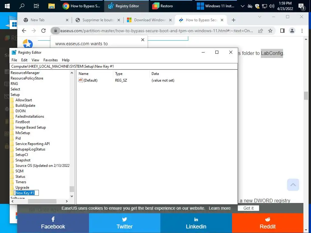Screen dimensions: 311x233
Task: Reload the EaseUS page
Action: pos(43,31)
